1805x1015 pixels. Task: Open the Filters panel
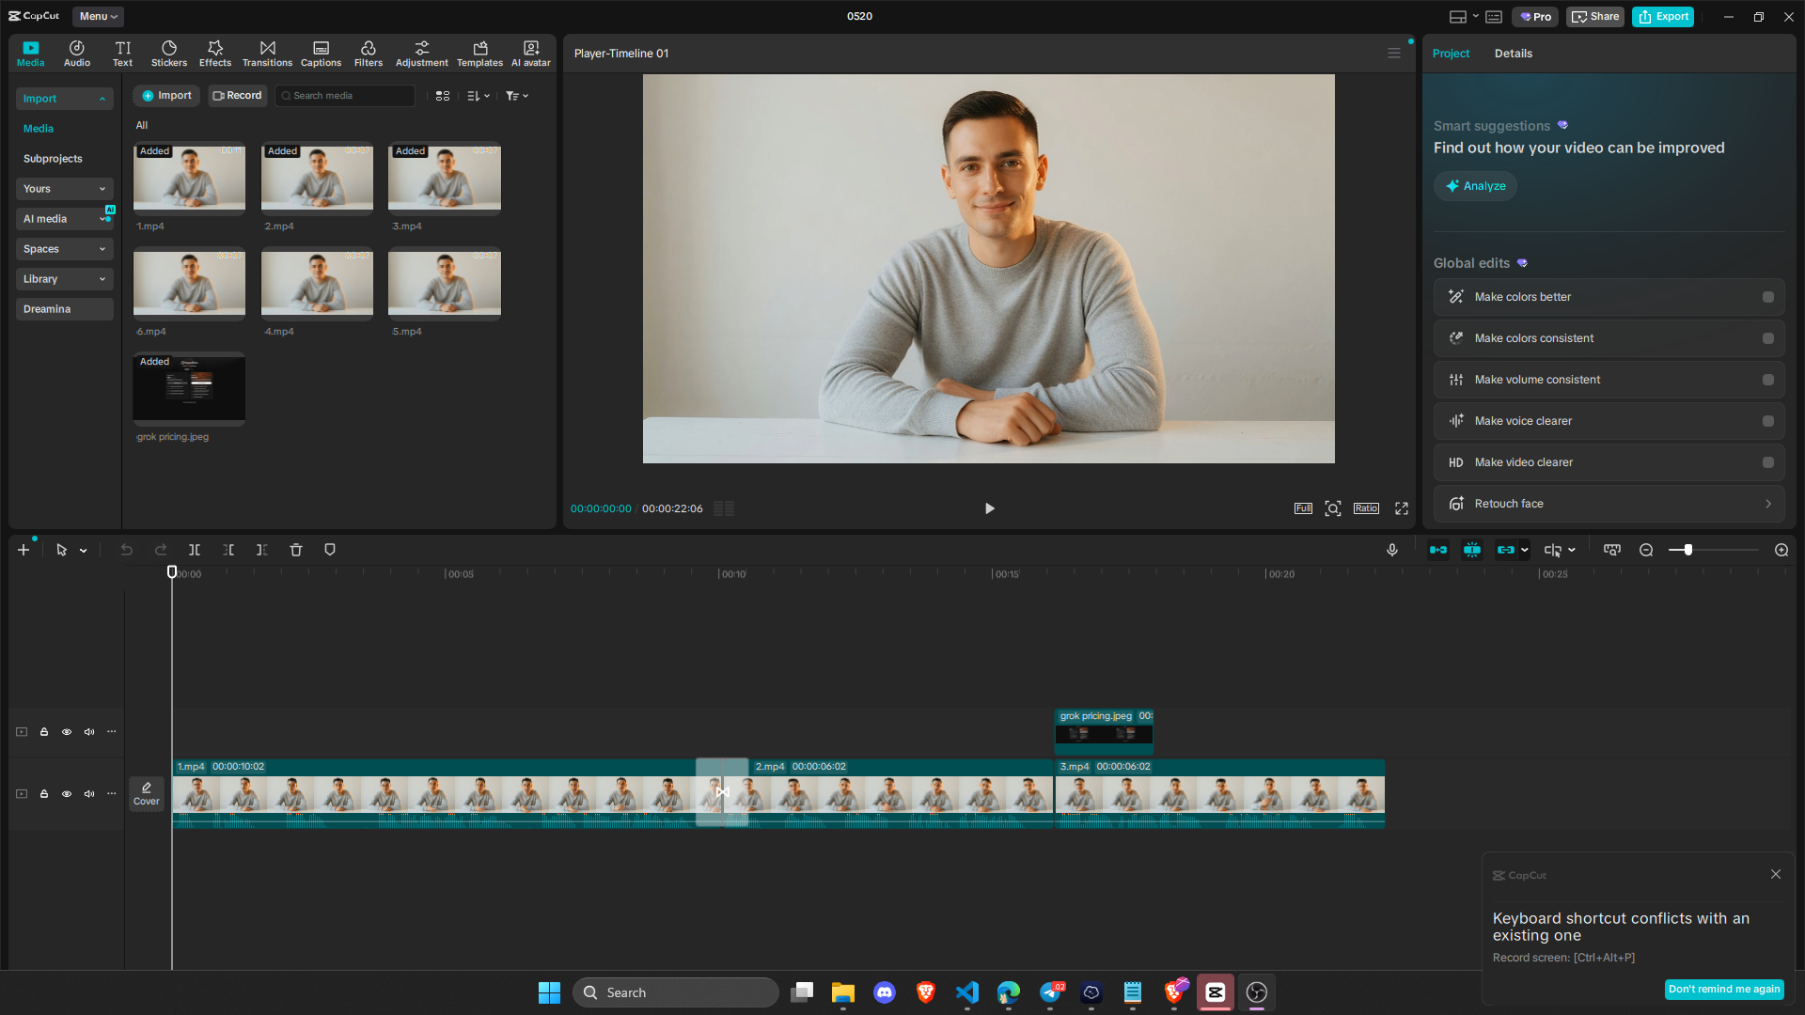point(369,54)
